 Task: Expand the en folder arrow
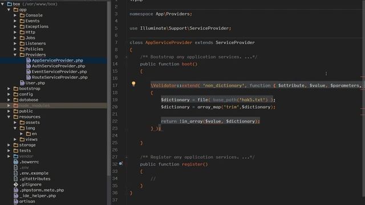tap(22, 134)
